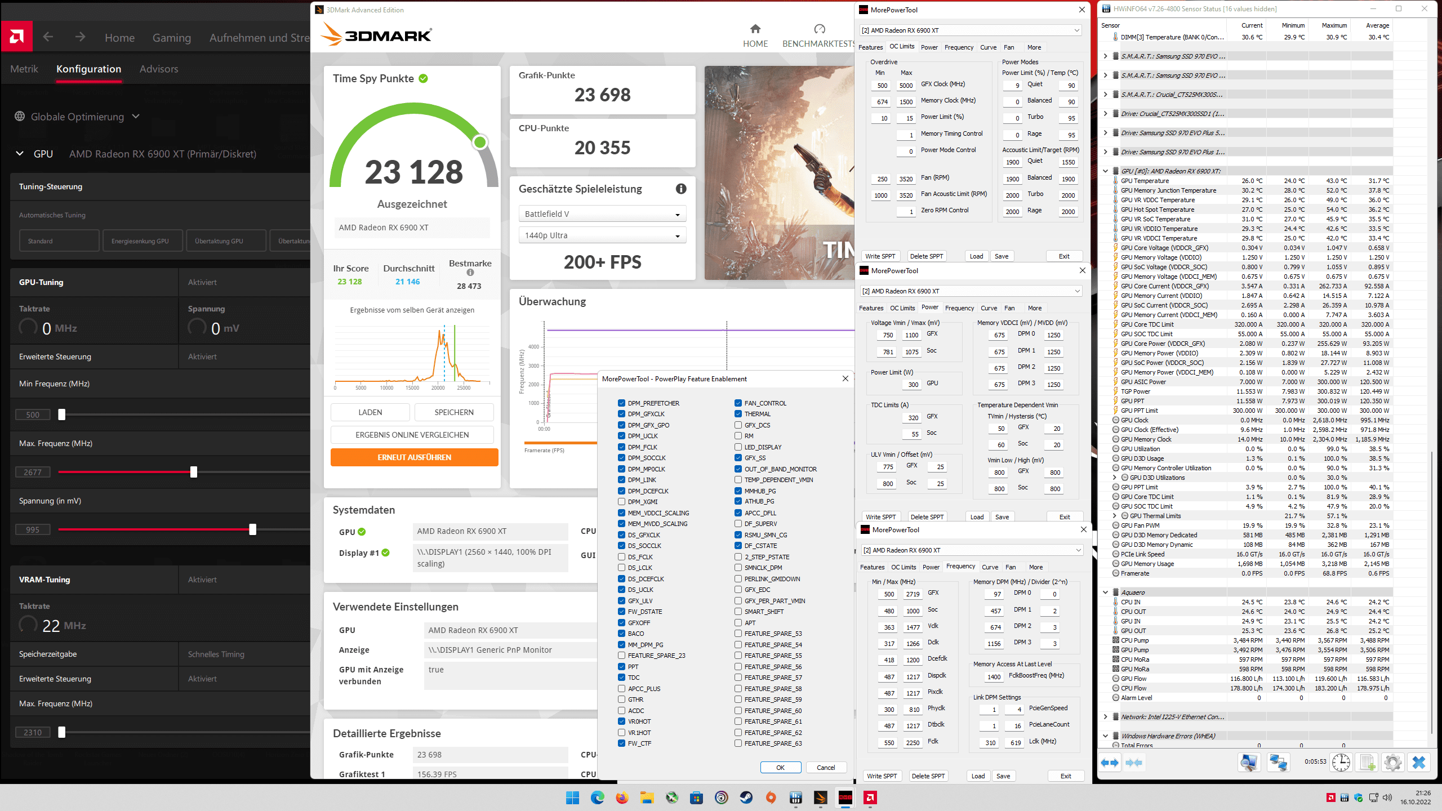Open GPU selector in top MorePowerTool window
This screenshot has height=811, width=1442.
971,30
